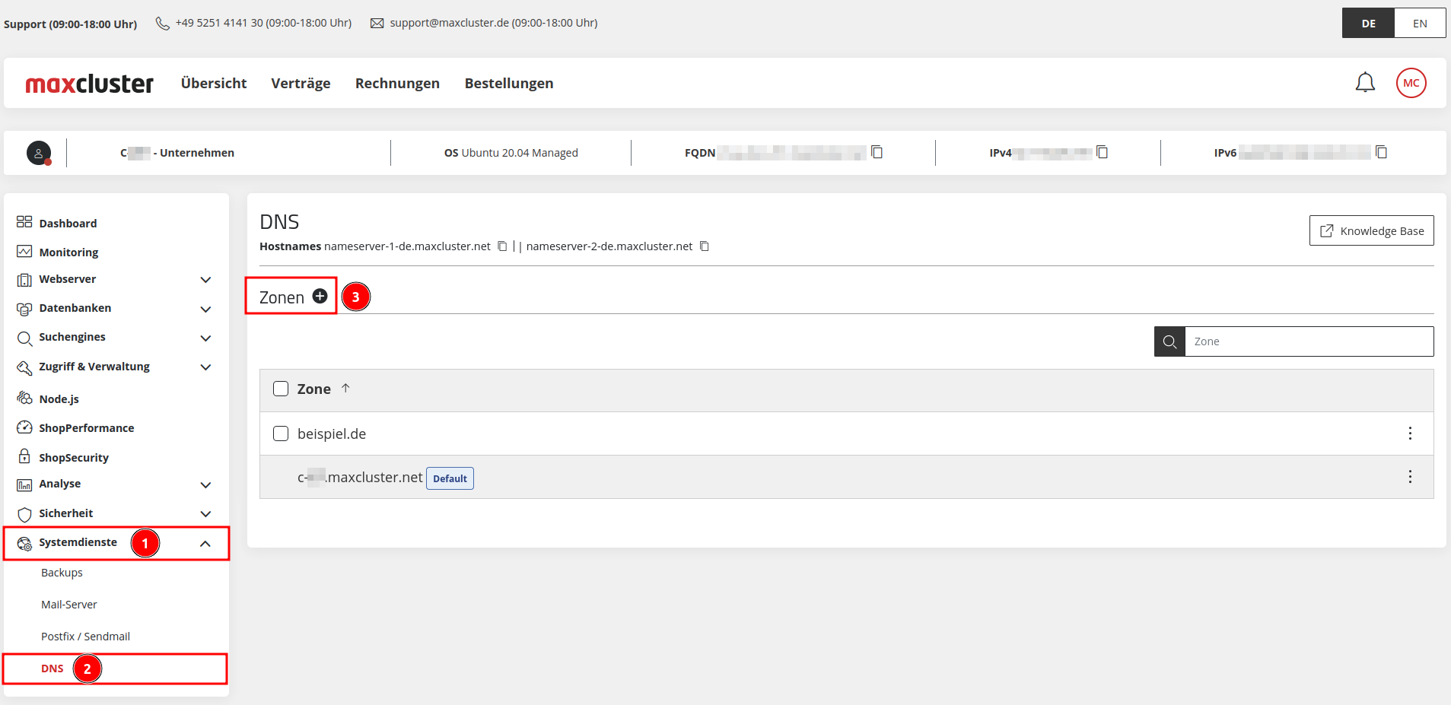Screen dimensions: 1451x705
Task: Expand the Webserver menu chevron
Action: pos(205,280)
